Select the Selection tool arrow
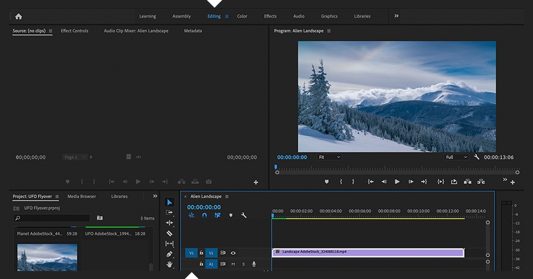This screenshot has width=533, height=279. pos(169,202)
